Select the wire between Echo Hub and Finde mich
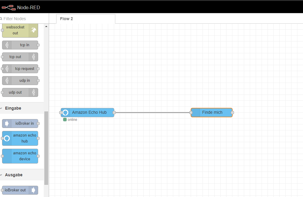 pos(153,113)
